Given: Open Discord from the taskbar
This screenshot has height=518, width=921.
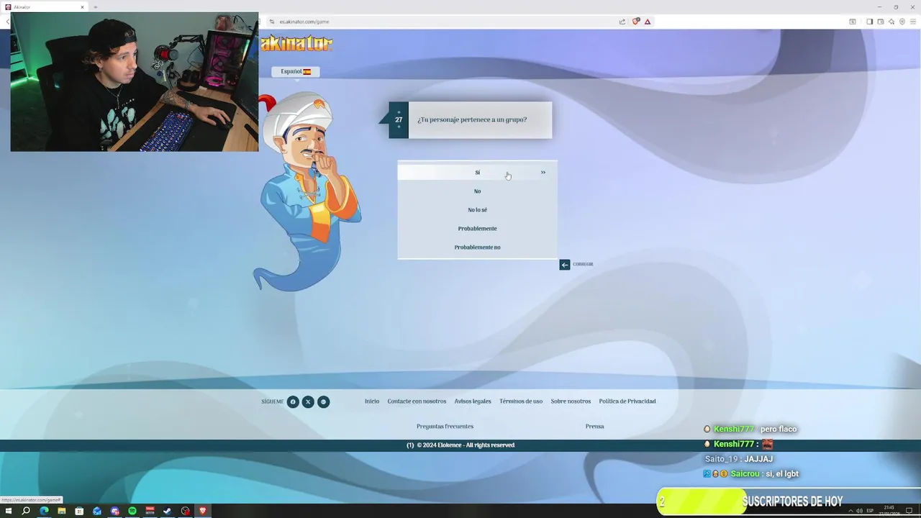Looking at the screenshot, I should [x=115, y=511].
